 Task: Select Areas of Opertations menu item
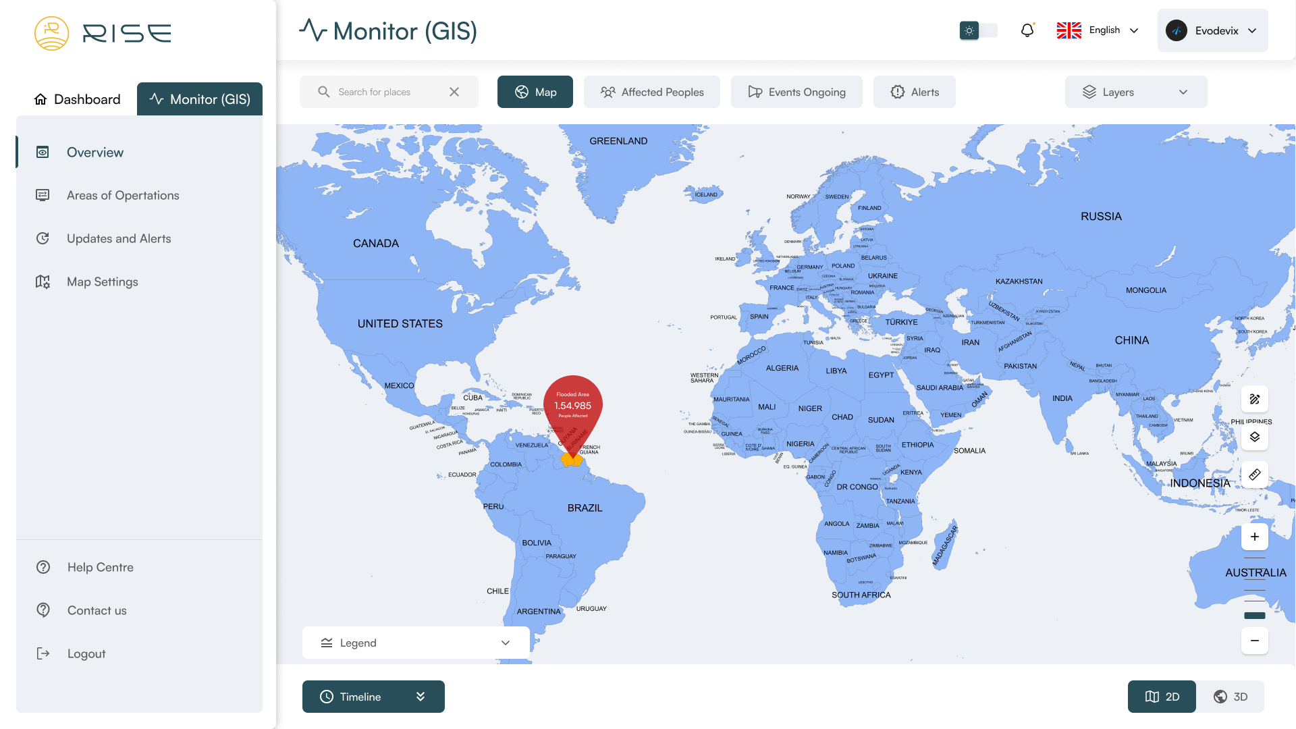(123, 195)
